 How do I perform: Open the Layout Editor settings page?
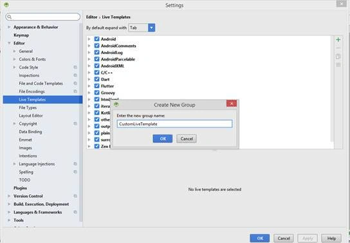[x=31, y=116]
